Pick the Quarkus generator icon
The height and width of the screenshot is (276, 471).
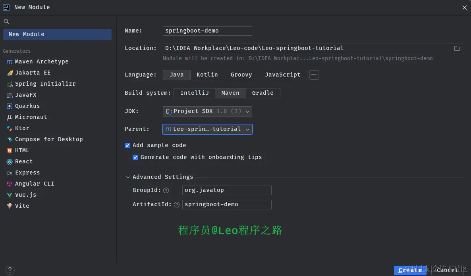(x=10, y=106)
